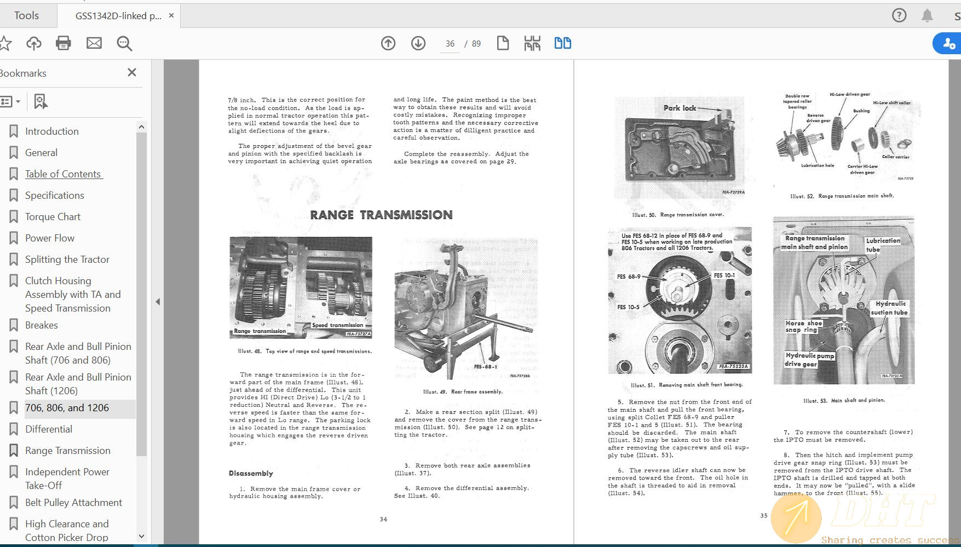The image size is (961, 547).
Task: Switch to single page view
Action: pyautogui.click(x=503, y=43)
